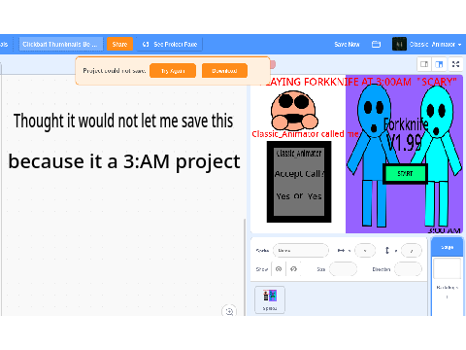Image resolution: width=466 pixels, height=350 pixels.
Task: Switch to small stage layout
Action: click(424, 64)
